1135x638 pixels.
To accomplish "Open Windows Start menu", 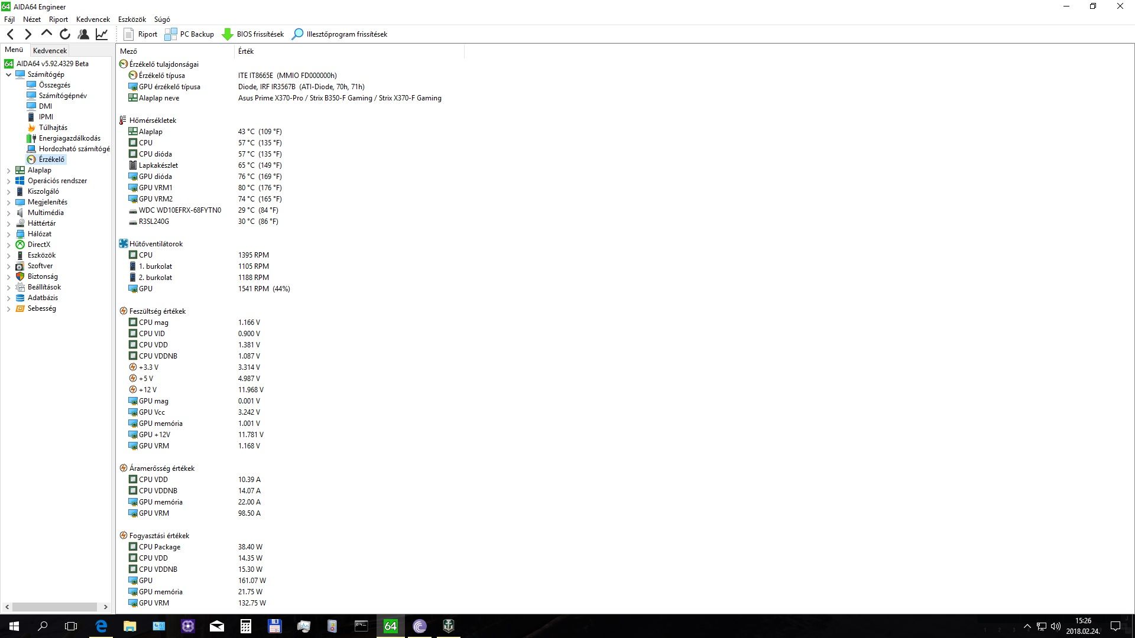I will 14,626.
